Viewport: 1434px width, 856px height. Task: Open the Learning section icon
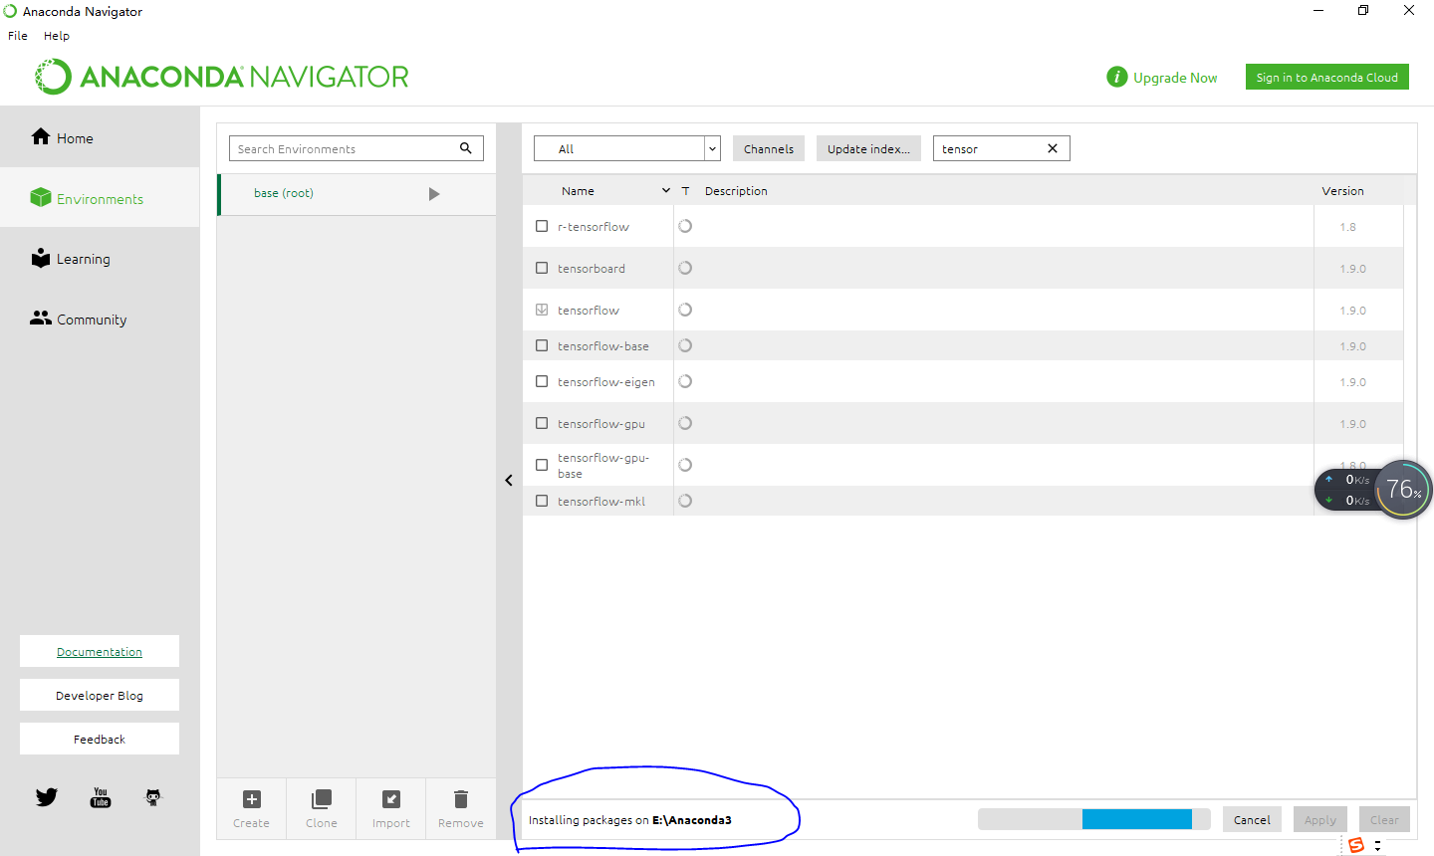(x=41, y=258)
